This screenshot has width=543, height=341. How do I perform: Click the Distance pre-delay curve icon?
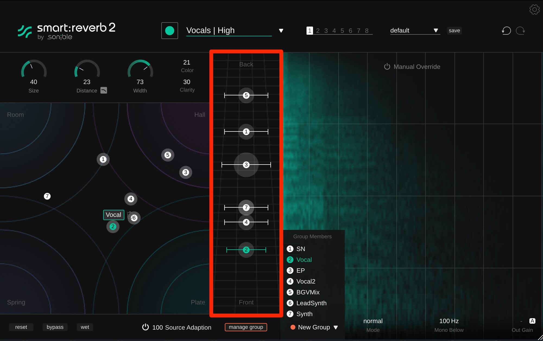click(104, 90)
